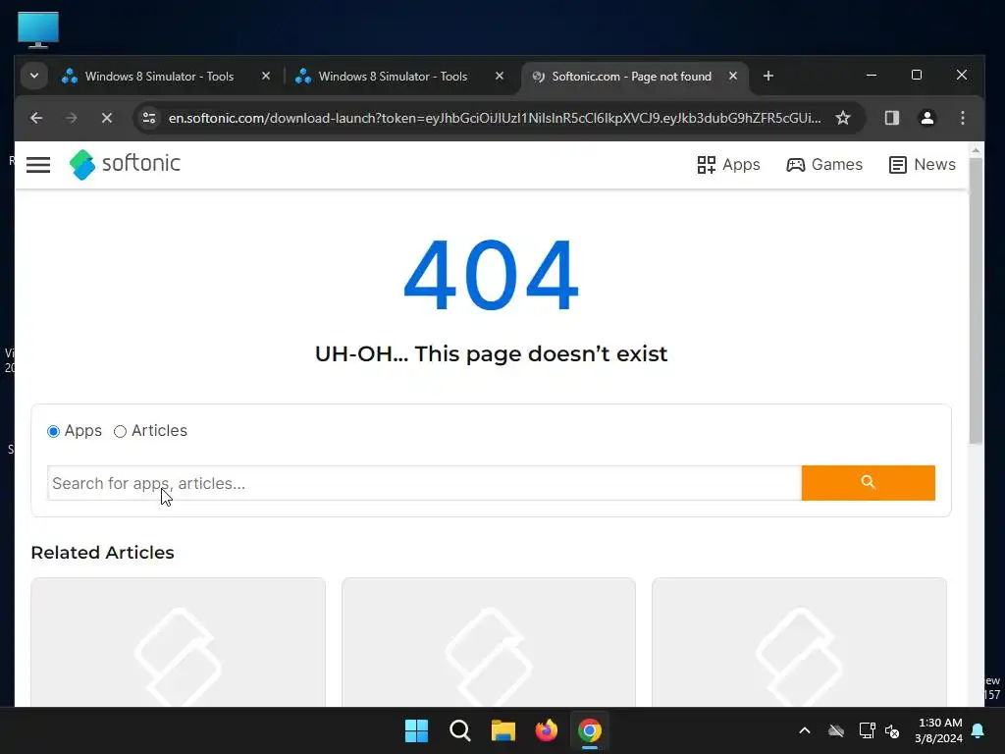
Task: Click the scrollbar up arrow
Action: click(x=976, y=150)
